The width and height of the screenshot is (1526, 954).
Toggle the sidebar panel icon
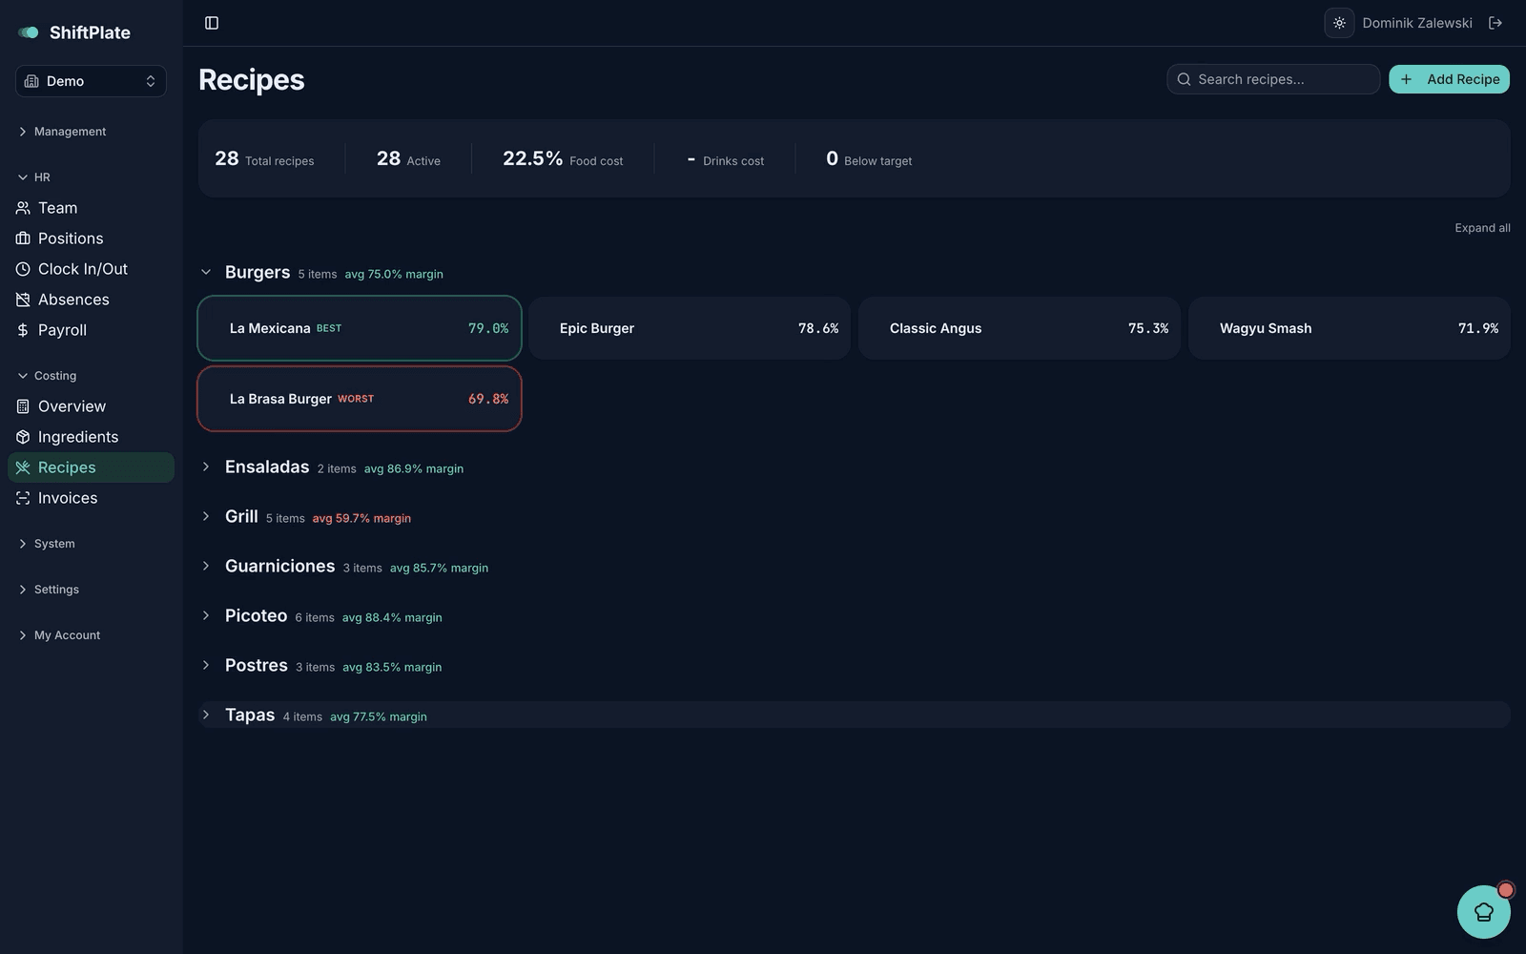click(x=212, y=23)
